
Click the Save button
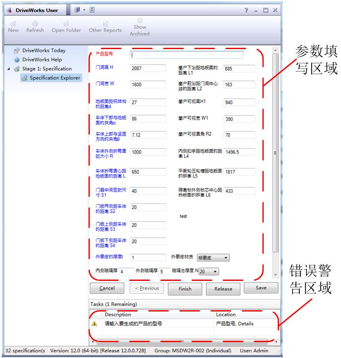[261, 288]
